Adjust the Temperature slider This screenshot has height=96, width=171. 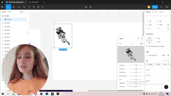(x=136, y=76)
